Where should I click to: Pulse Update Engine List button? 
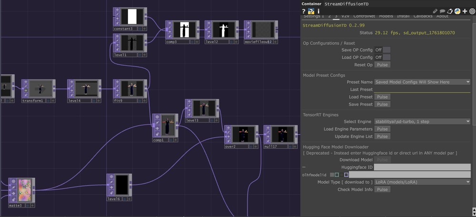[x=382, y=137]
